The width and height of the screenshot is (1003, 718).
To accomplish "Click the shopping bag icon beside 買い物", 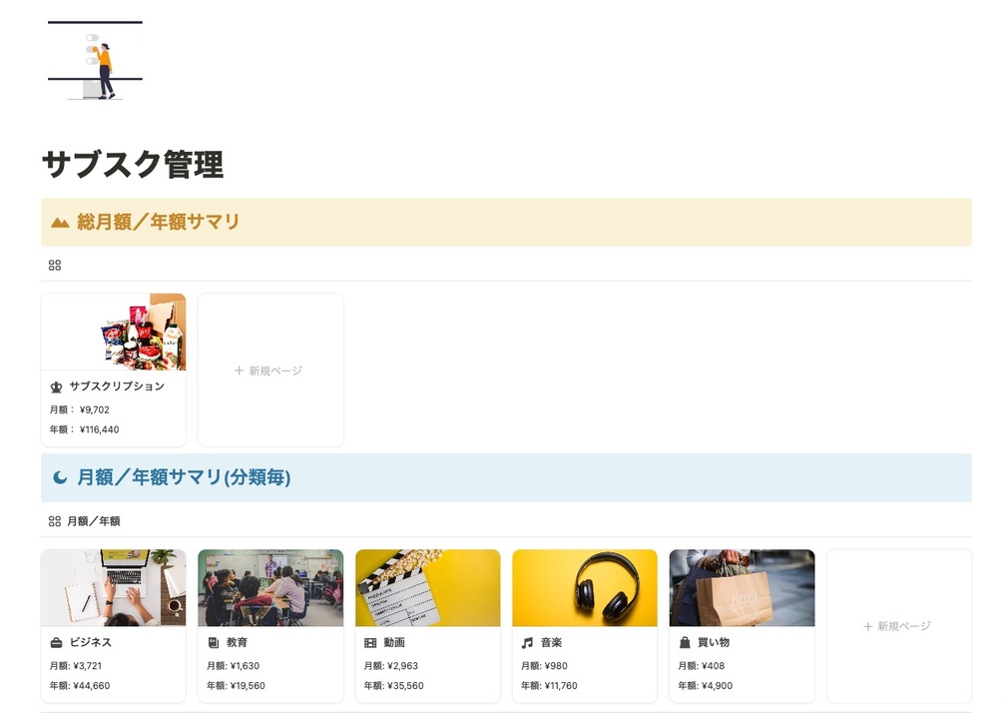I will (685, 642).
